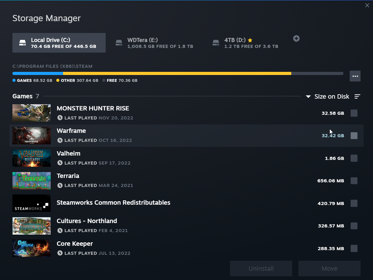Click the 288.35 MB size value

pos(331,249)
